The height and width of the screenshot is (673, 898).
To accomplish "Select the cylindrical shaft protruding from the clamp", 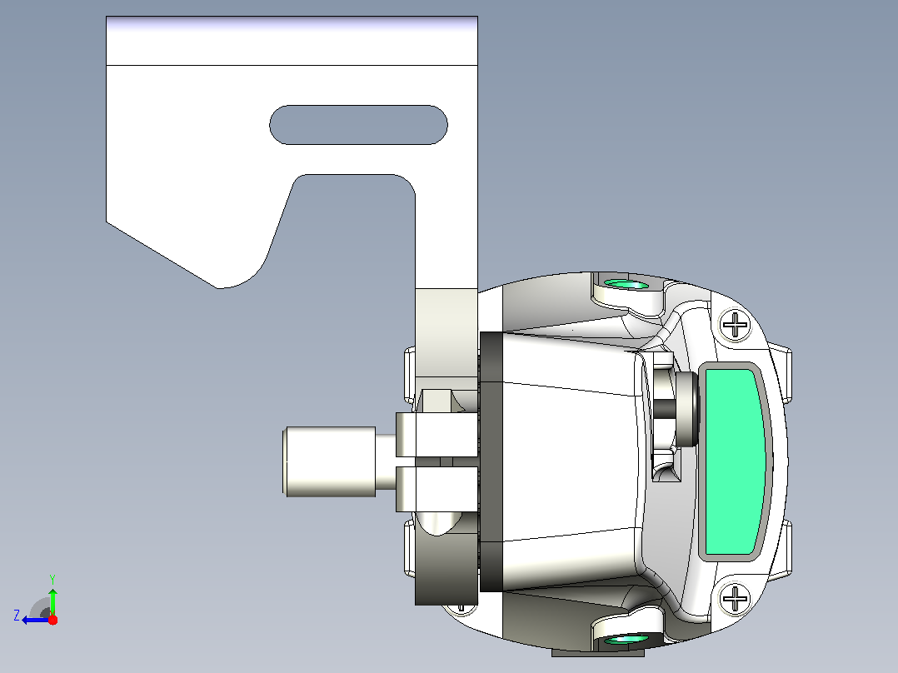I will [330, 461].
